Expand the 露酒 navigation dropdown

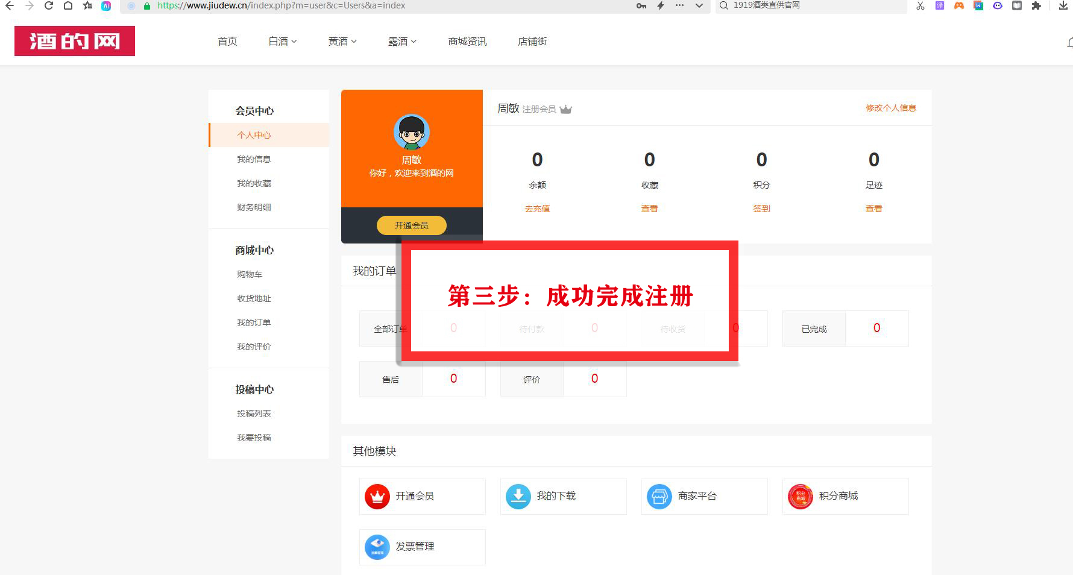[402, 42]
